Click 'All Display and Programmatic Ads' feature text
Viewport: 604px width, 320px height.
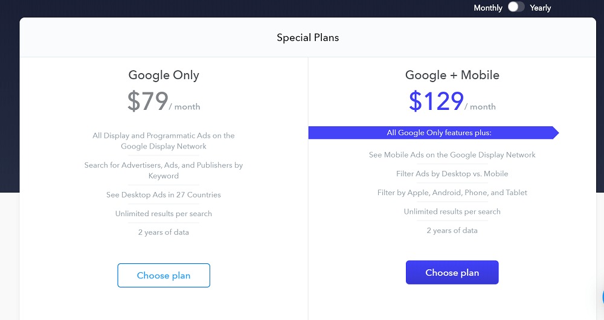click(164, 141)
